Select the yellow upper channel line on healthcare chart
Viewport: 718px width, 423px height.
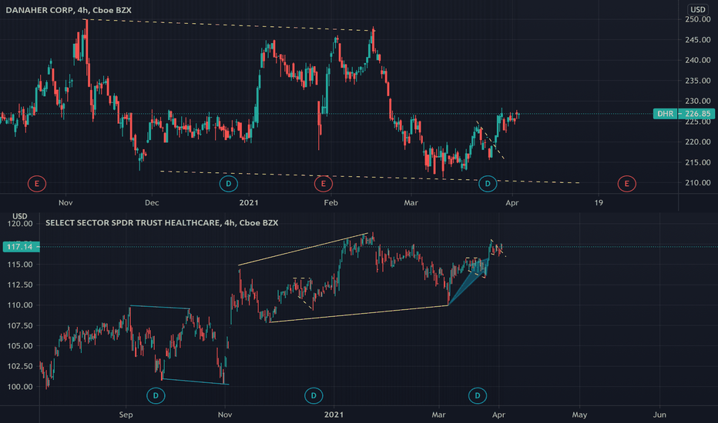(303, 249)
